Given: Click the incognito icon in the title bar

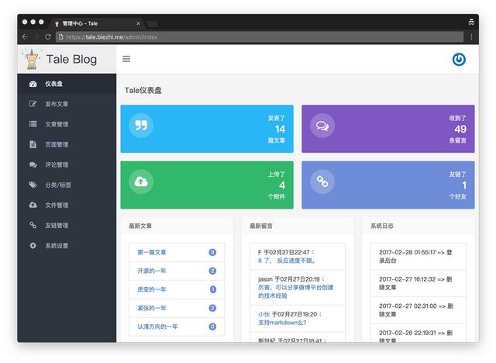Looking at the screenshot, I should click(x=471, y=22).
